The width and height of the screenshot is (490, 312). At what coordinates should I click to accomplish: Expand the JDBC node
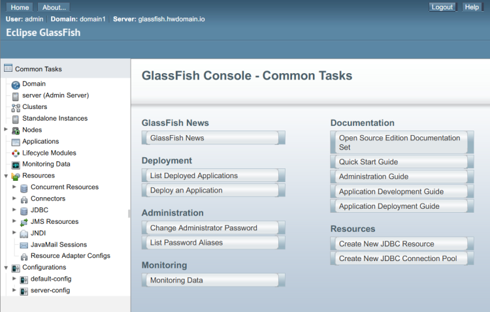point(14,210)
